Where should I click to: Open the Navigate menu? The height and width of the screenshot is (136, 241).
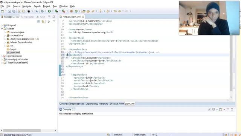coord(27,6)
